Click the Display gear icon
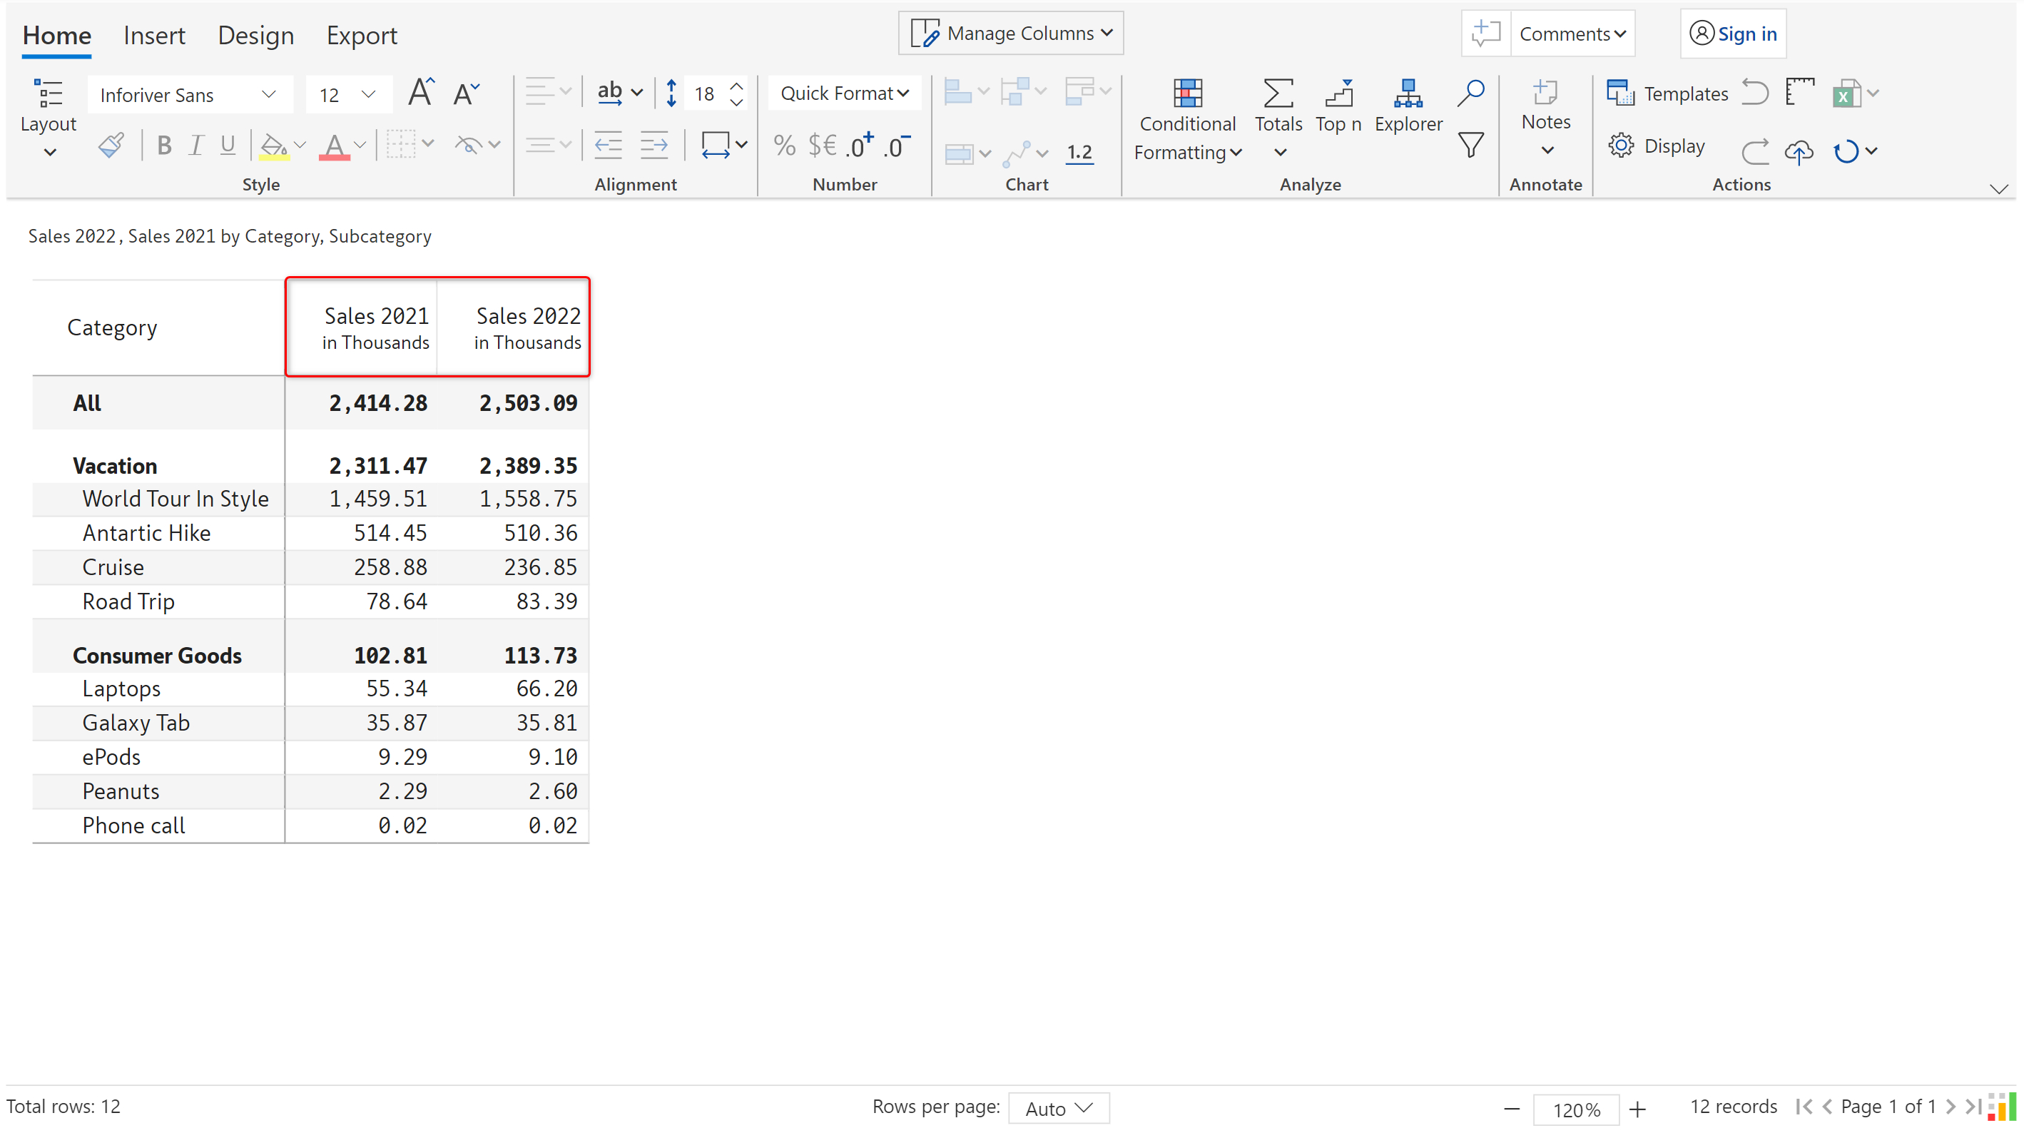The width and height of the screenshot is (2024, 1133). [1620, 146]
